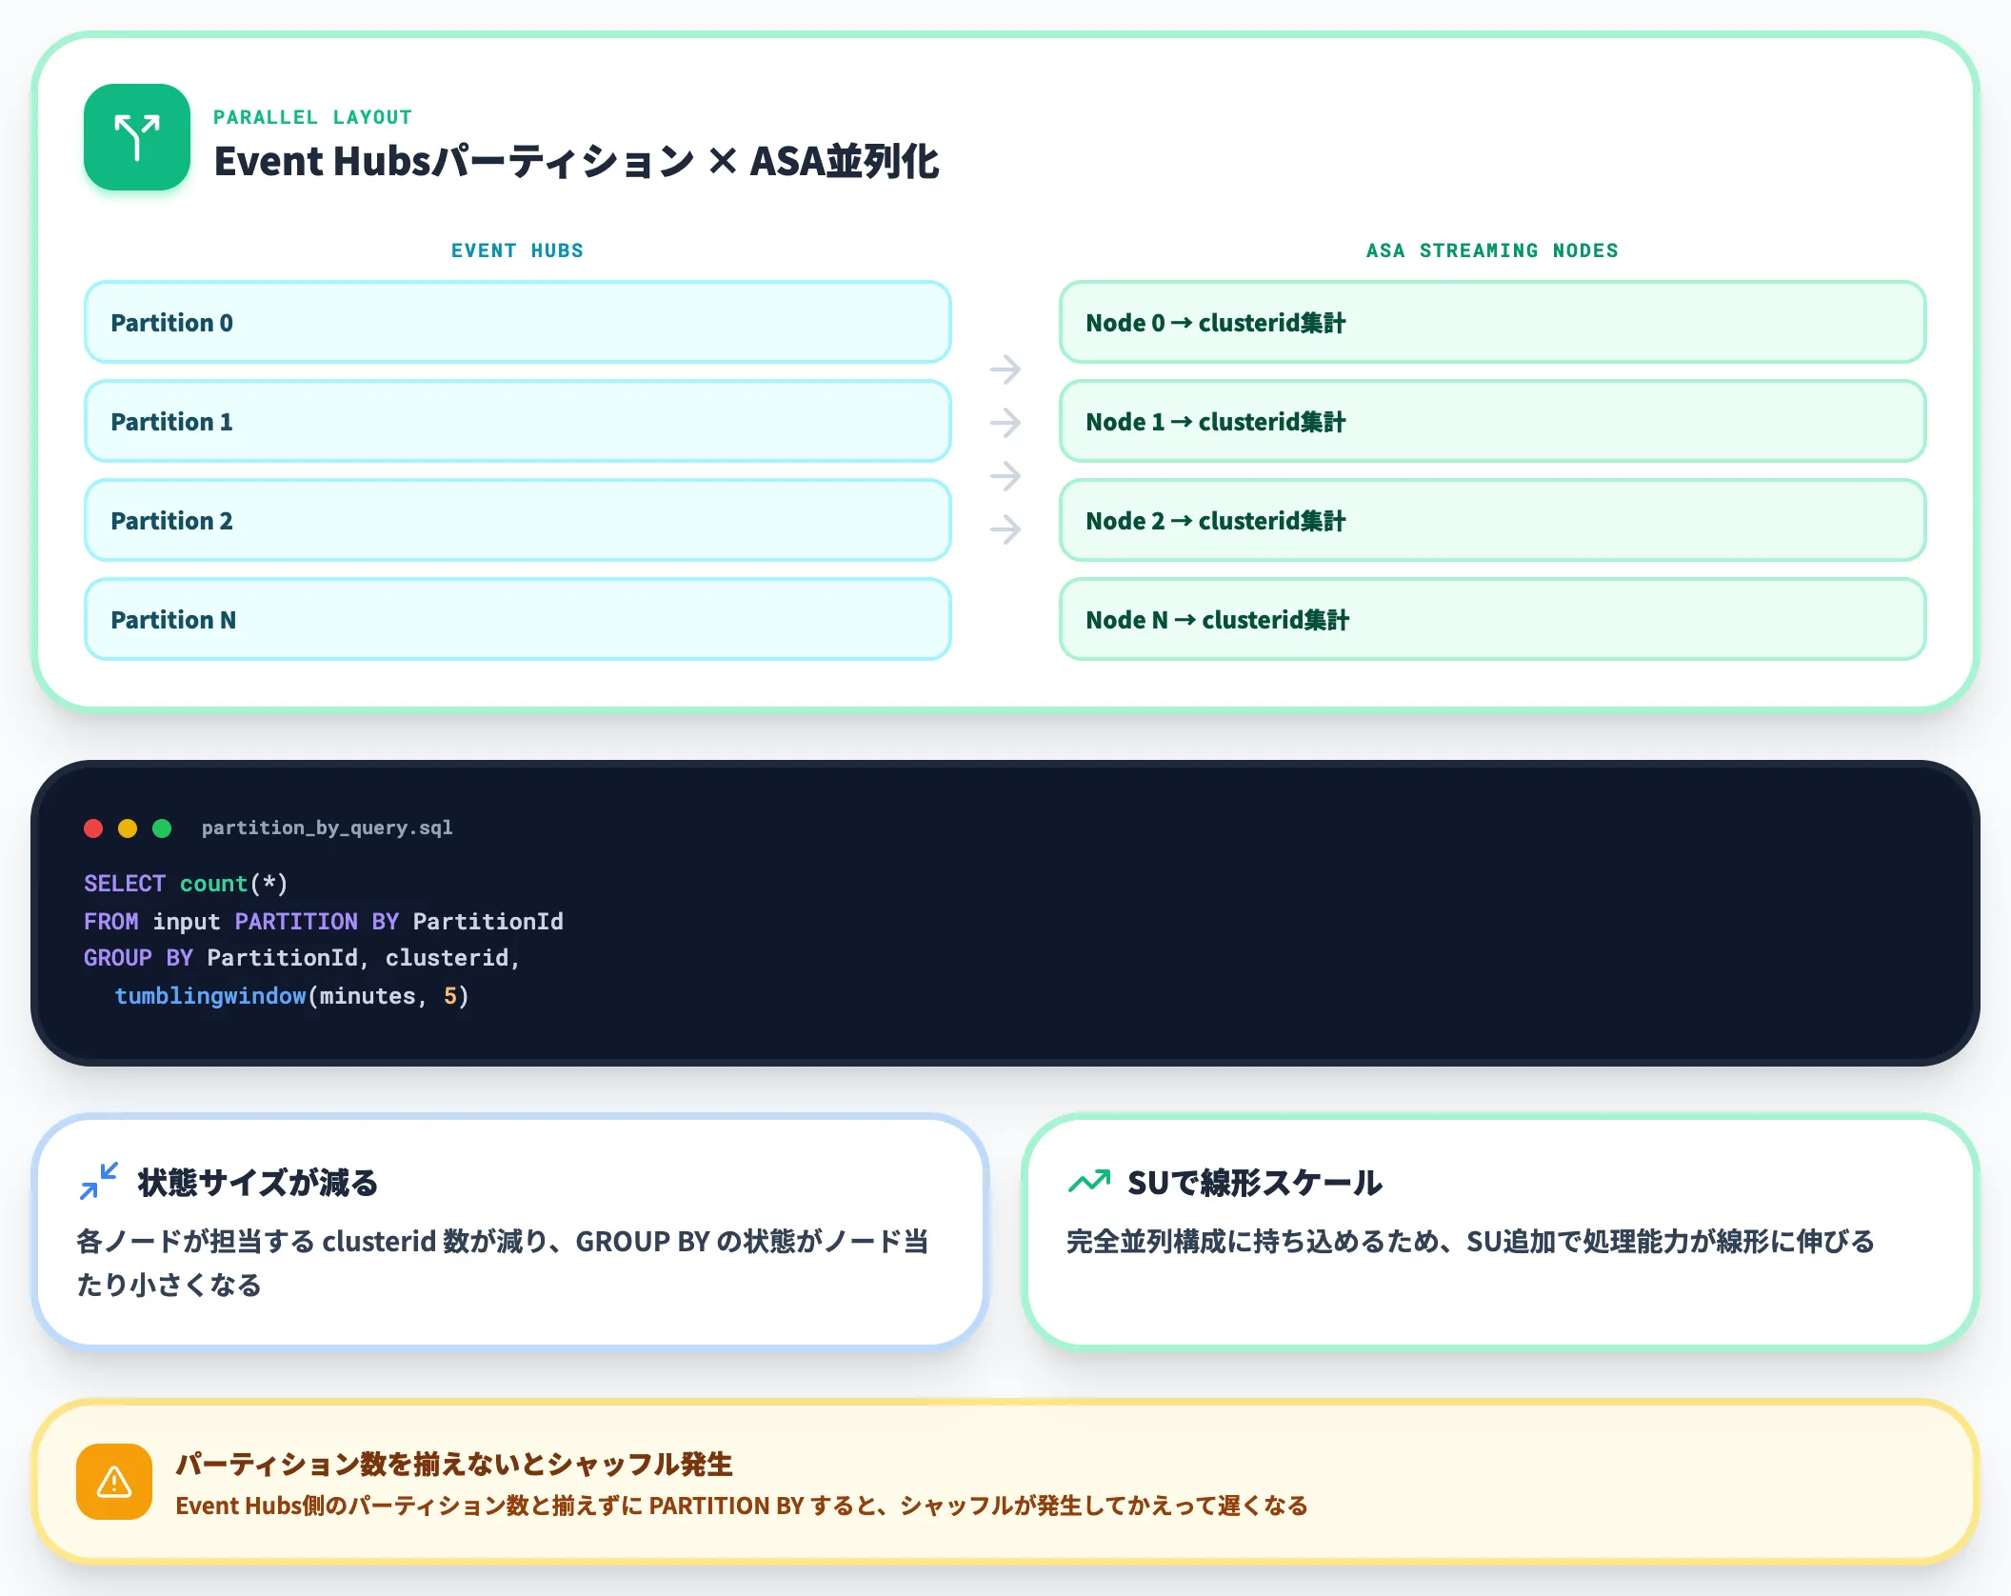This screenshot has width=2011, height=1596.
Task: Click the red dot in code window
Action: pyautogui.click(x=93, y=828)
